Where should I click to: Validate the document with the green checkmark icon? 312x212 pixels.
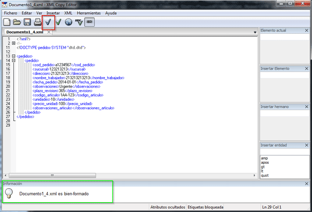point(58,22)
